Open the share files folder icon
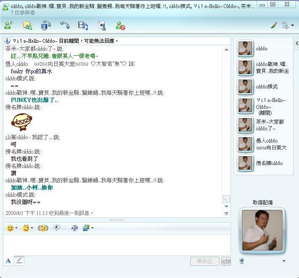Image resolution: width=299 pixels, height=278 pixels. 27,25
